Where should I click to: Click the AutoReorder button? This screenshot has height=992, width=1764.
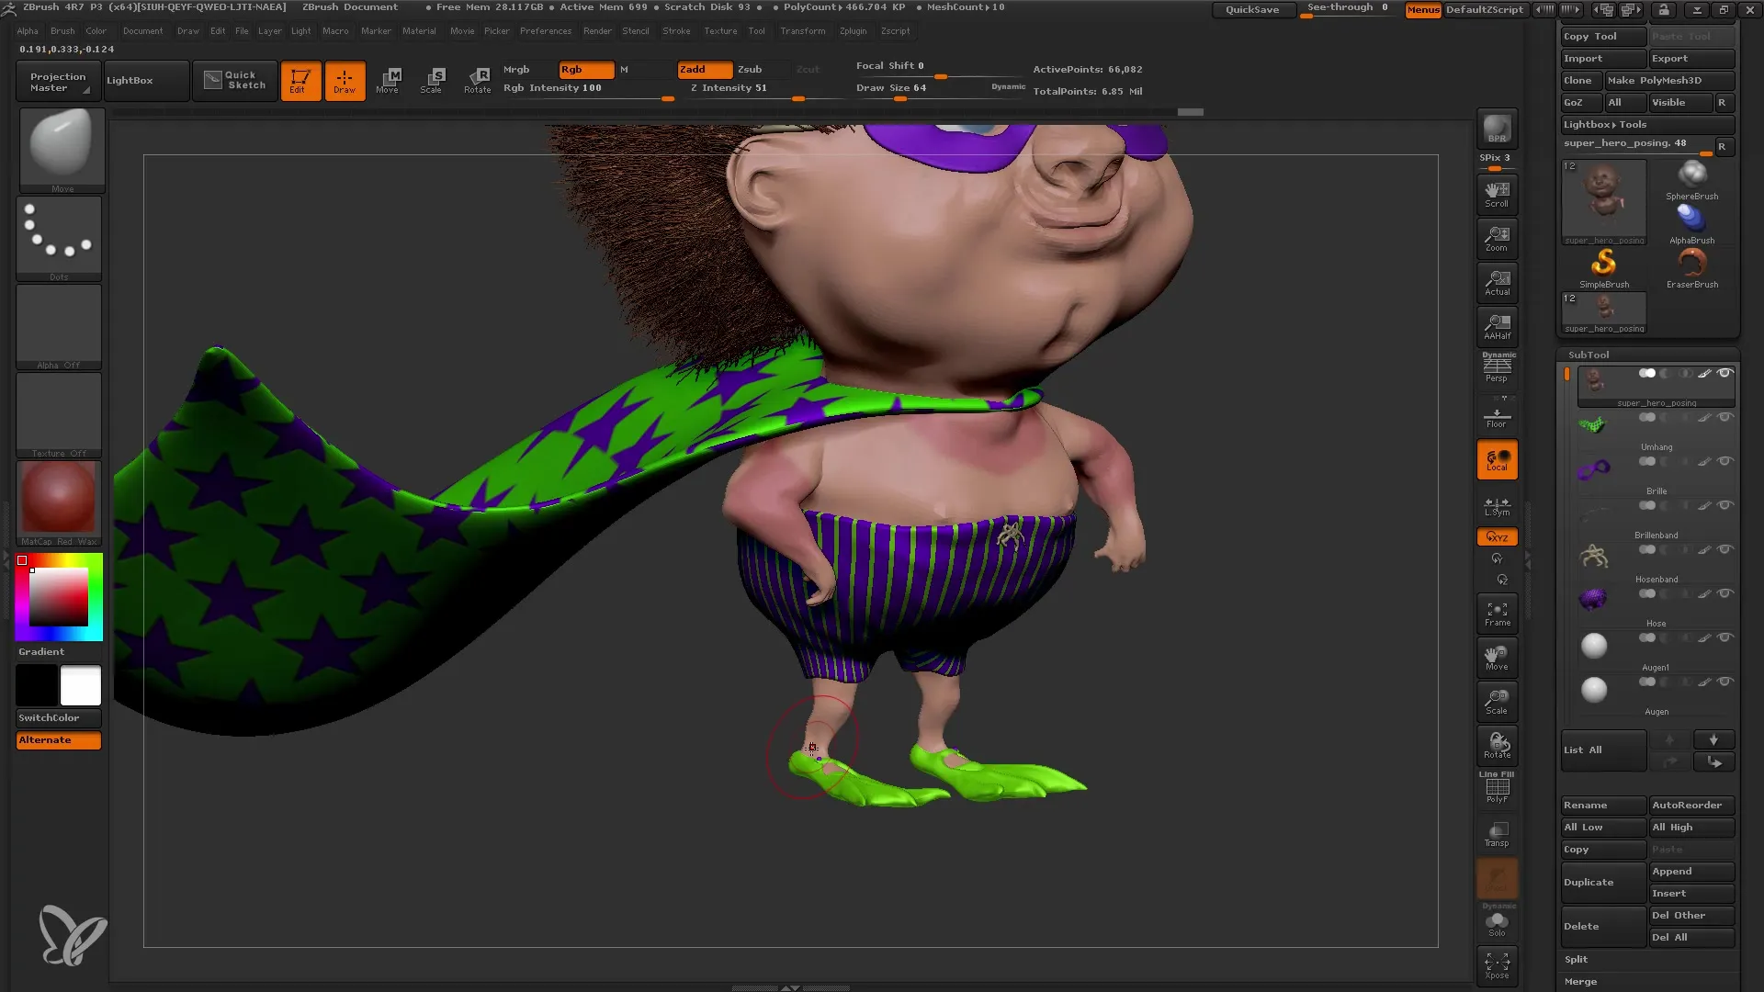tap(1689, 803)
